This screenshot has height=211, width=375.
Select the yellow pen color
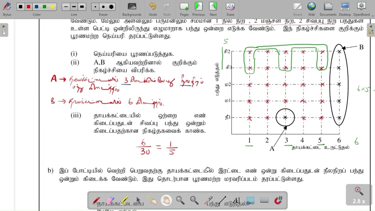coord(52,7)
